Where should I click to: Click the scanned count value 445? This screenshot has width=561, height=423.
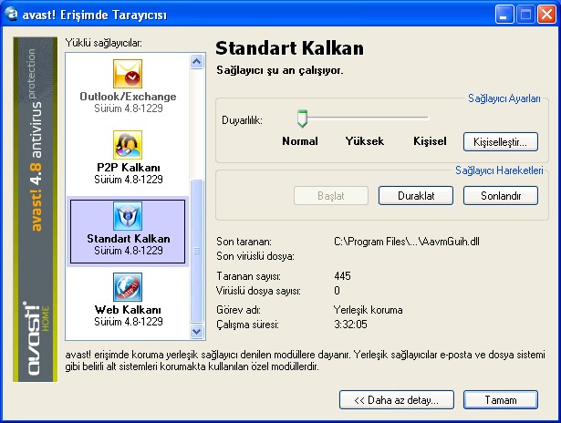point(342,276)
